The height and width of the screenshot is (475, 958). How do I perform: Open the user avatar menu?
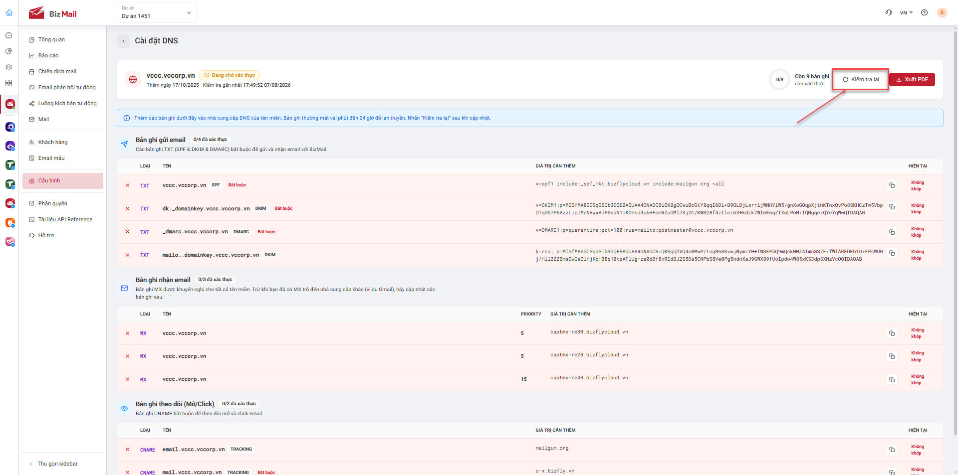pyautogui.click(x=942, y=12)
